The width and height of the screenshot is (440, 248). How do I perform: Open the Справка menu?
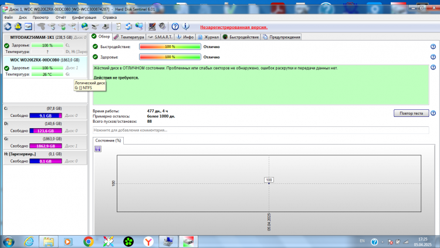[110, 18]
